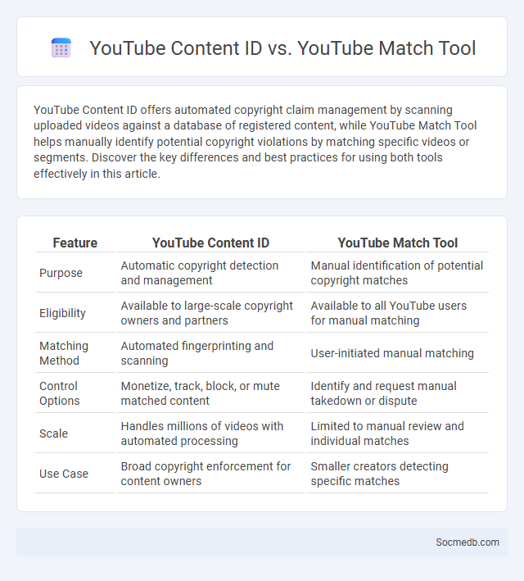This screenshot has width=524, height=581.
Task: Select the 'Use Case' row label
Action: (x=64, y=474)
